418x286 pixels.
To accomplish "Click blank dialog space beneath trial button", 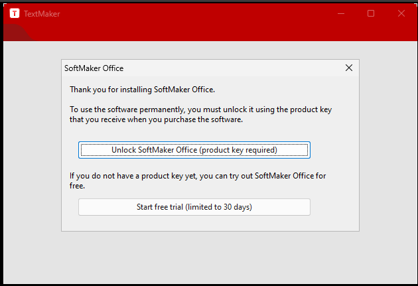I will pos(210,223).
